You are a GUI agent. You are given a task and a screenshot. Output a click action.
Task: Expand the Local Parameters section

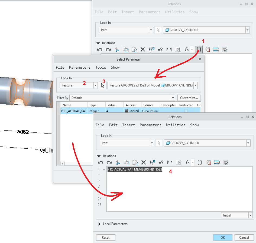pyautogui.click(x=99, y=224)
